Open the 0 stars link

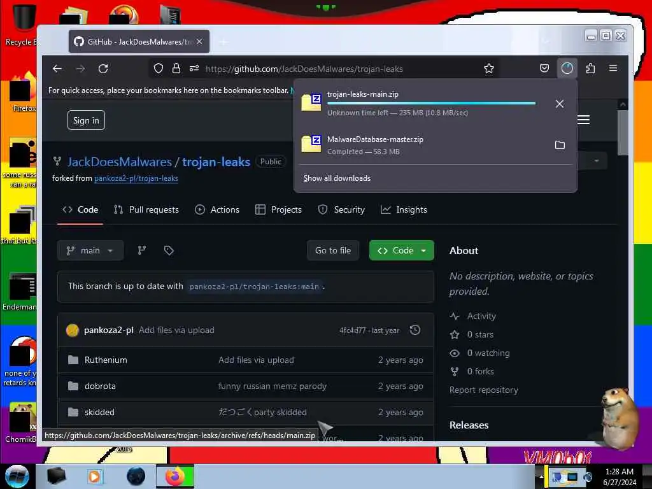pyautogui.click(x=472, y=334)
